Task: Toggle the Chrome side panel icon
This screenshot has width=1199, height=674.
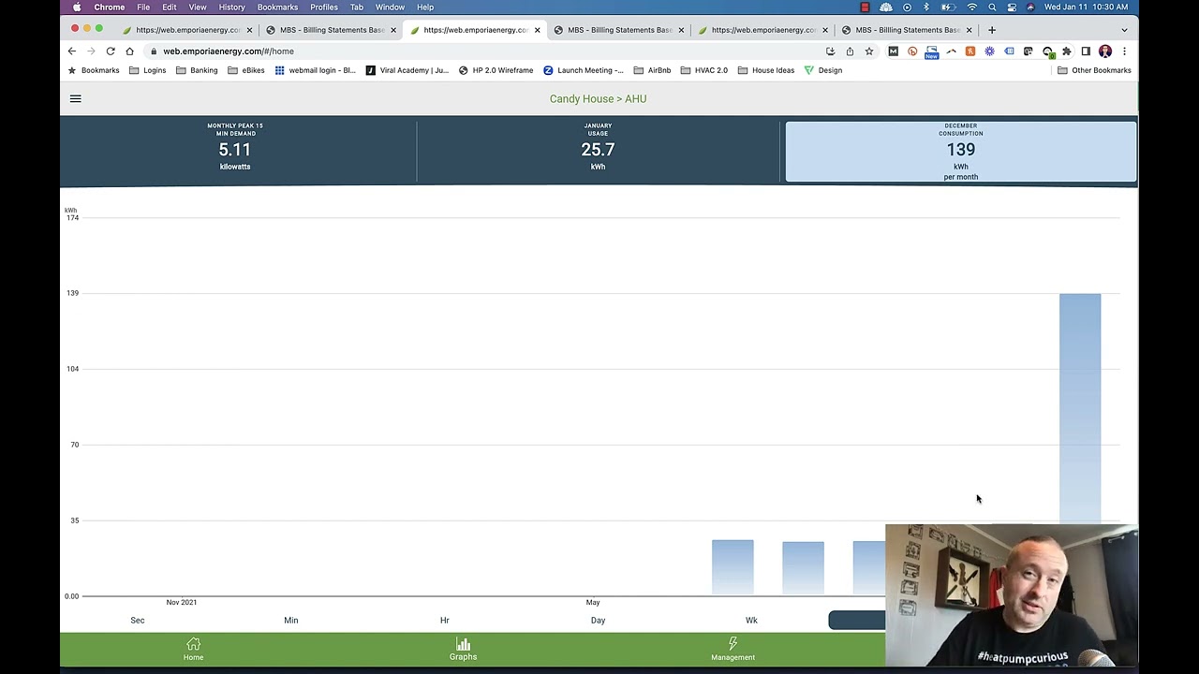Action: (x=1086, y=51)
